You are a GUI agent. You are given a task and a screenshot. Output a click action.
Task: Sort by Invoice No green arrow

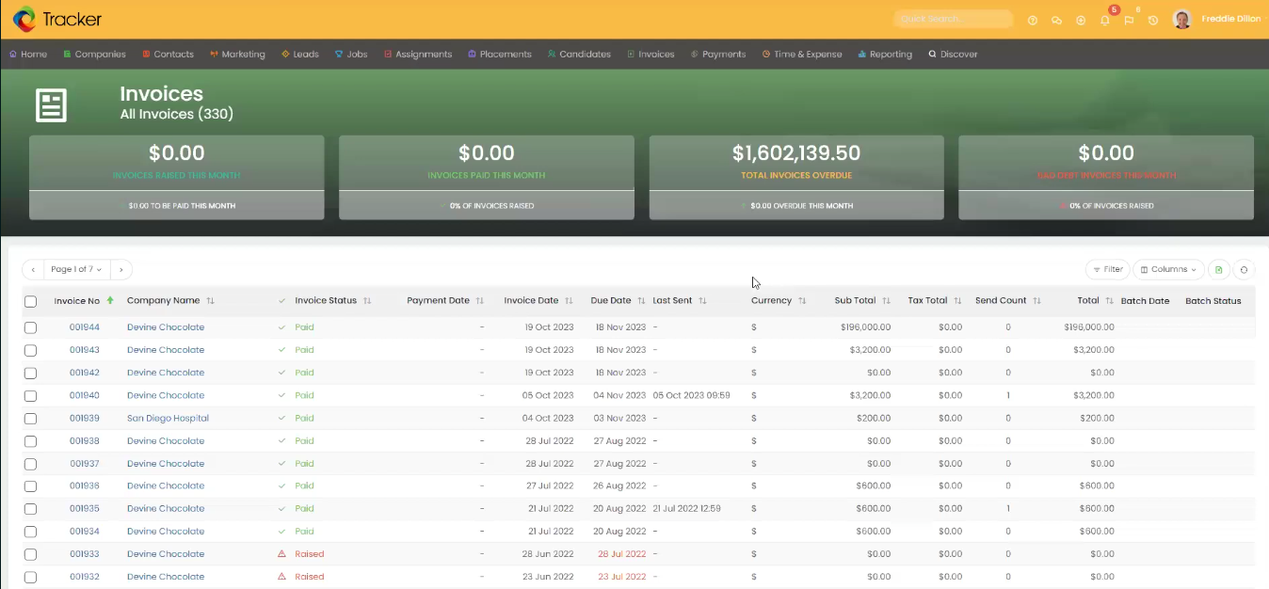110,300
